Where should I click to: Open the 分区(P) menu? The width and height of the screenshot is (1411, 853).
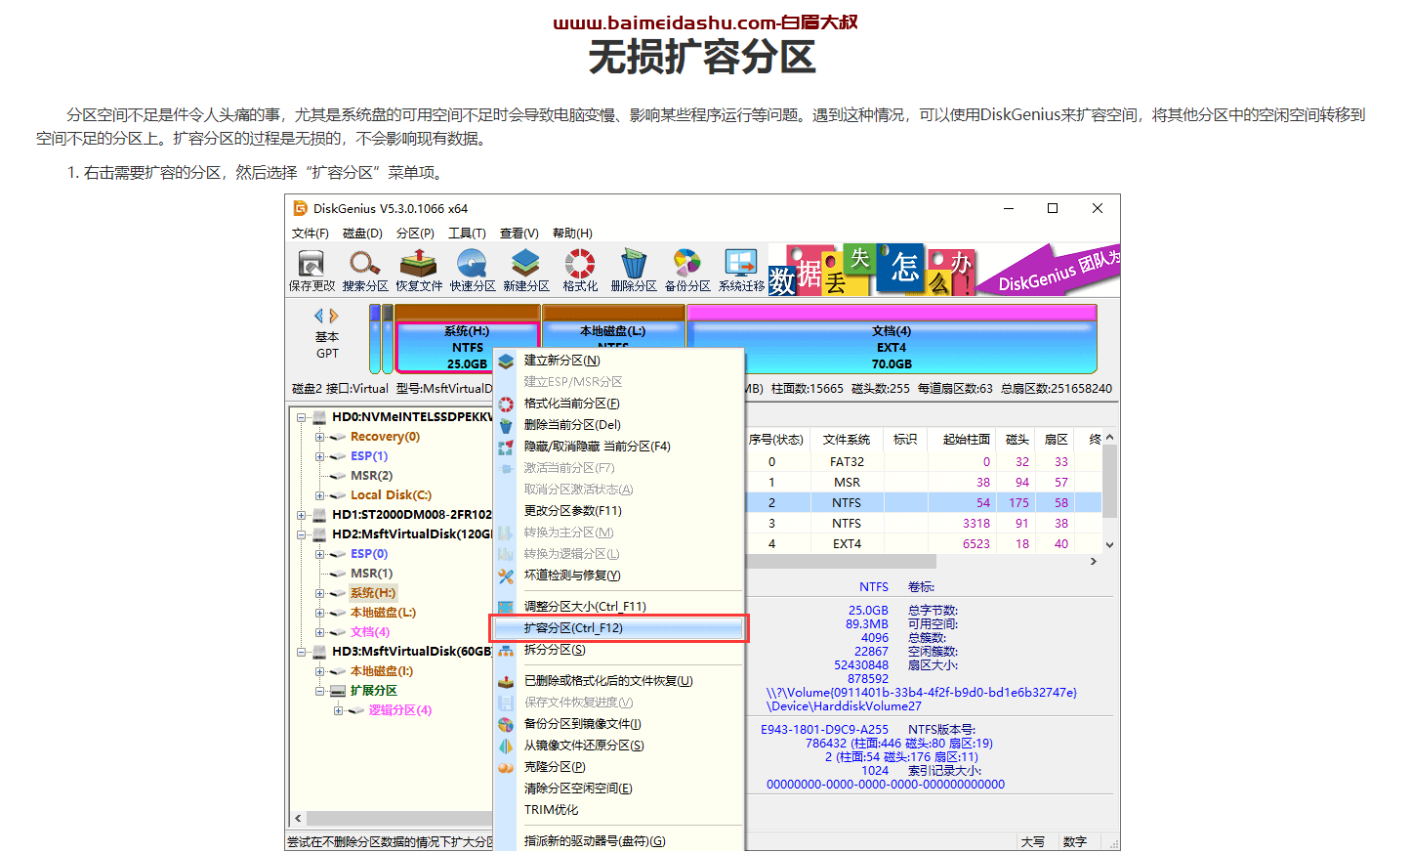pos(415,234)
